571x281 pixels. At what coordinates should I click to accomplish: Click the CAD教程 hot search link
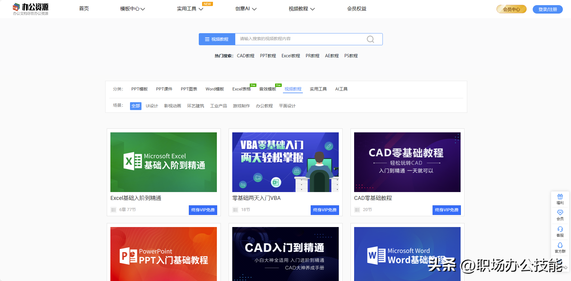point(246,56)
